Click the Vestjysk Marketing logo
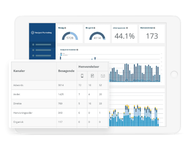Screen dimensions: 187x144 [x=41, y=33]
